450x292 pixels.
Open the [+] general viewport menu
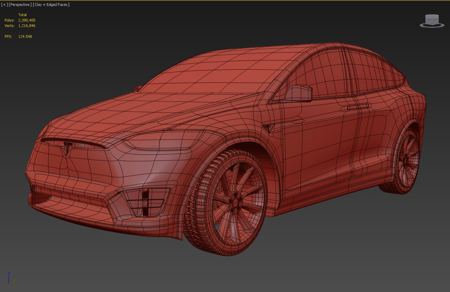[4, 5]
